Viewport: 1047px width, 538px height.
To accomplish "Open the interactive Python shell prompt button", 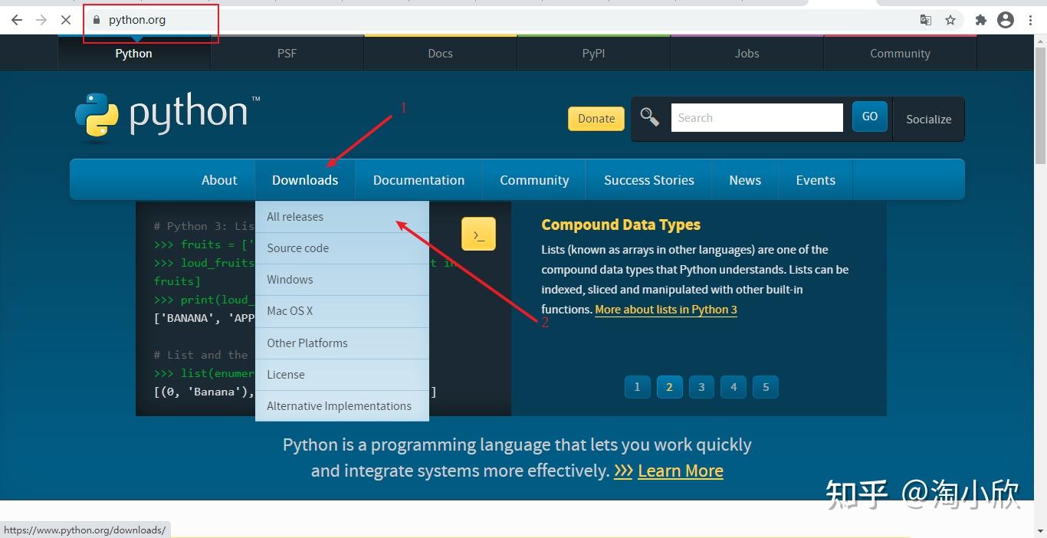I will [x=478, y=234].
